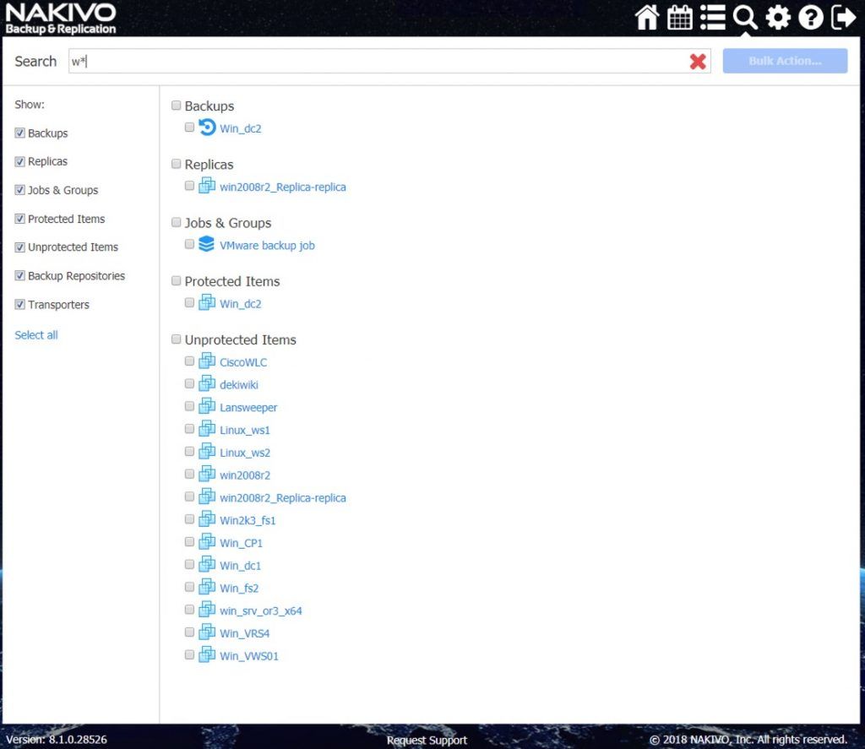865x749 pixels.
Task: Open win2008r2_Replica-replica under Replicas
Action: click(282, 187)
